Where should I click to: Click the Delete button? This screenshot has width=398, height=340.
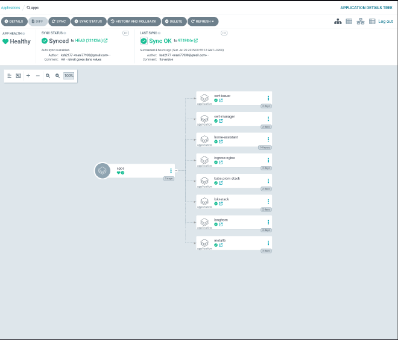coord(174,21)
